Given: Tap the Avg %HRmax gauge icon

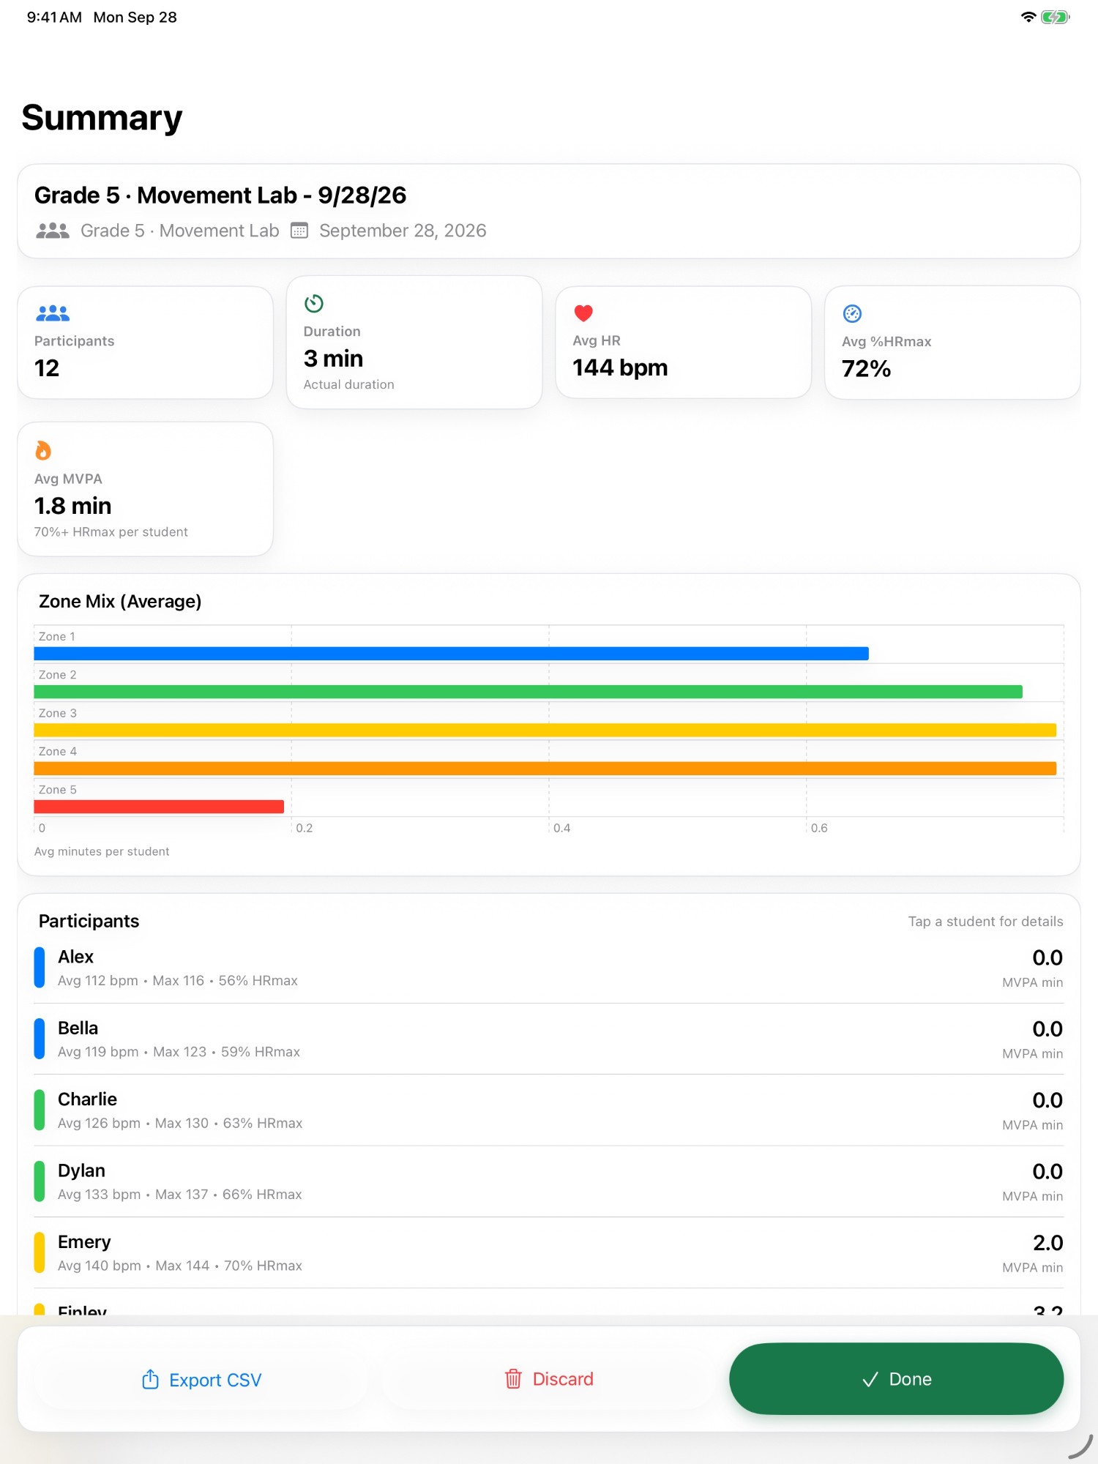Looking at the screenshot, I should tap(852, 314).
